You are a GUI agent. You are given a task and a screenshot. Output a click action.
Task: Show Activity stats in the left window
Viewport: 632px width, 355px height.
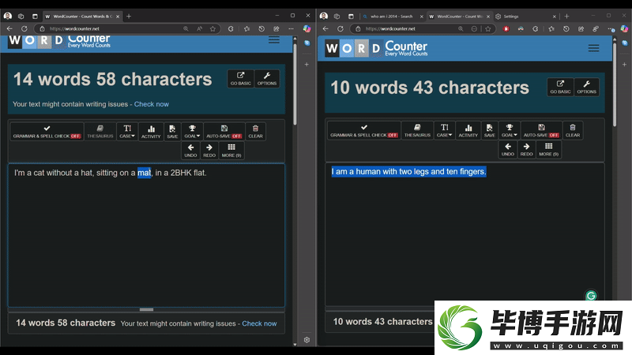[151, 132]
